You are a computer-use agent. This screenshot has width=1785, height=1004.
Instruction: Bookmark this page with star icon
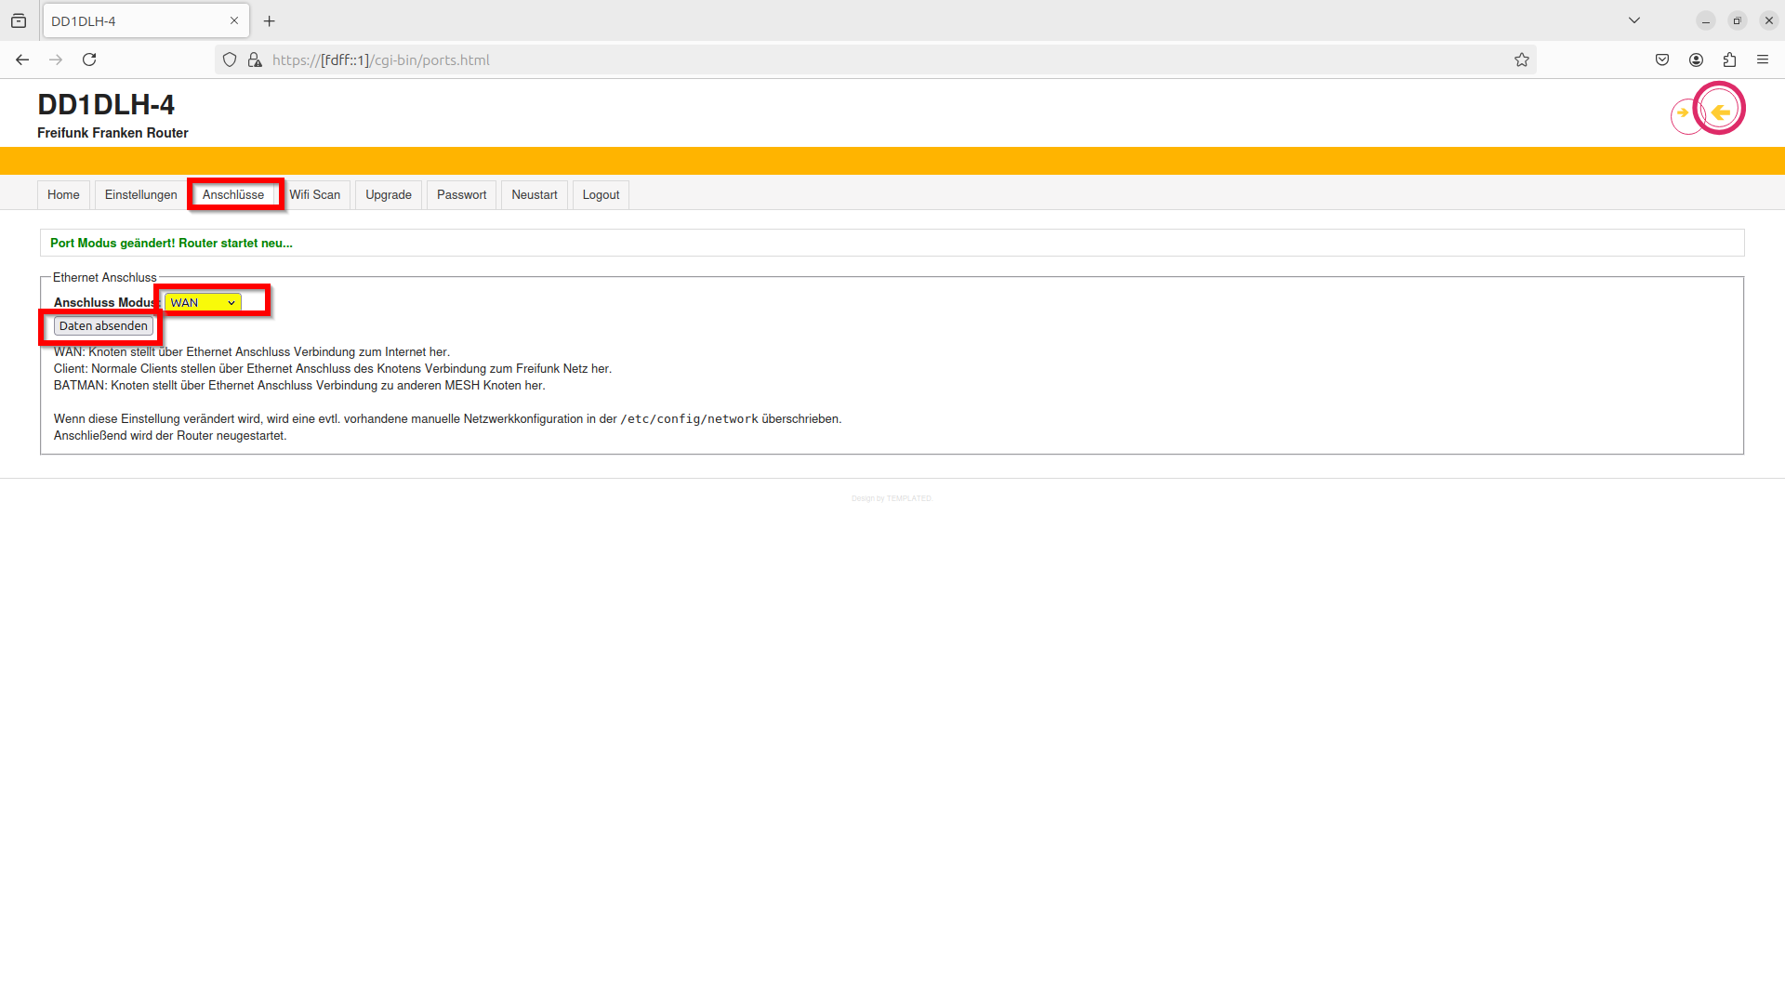1521,59
